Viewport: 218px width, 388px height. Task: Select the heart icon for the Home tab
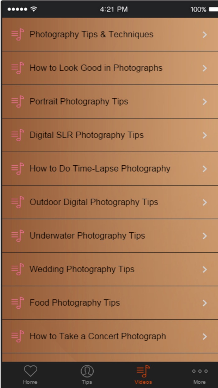pos(30,372)
